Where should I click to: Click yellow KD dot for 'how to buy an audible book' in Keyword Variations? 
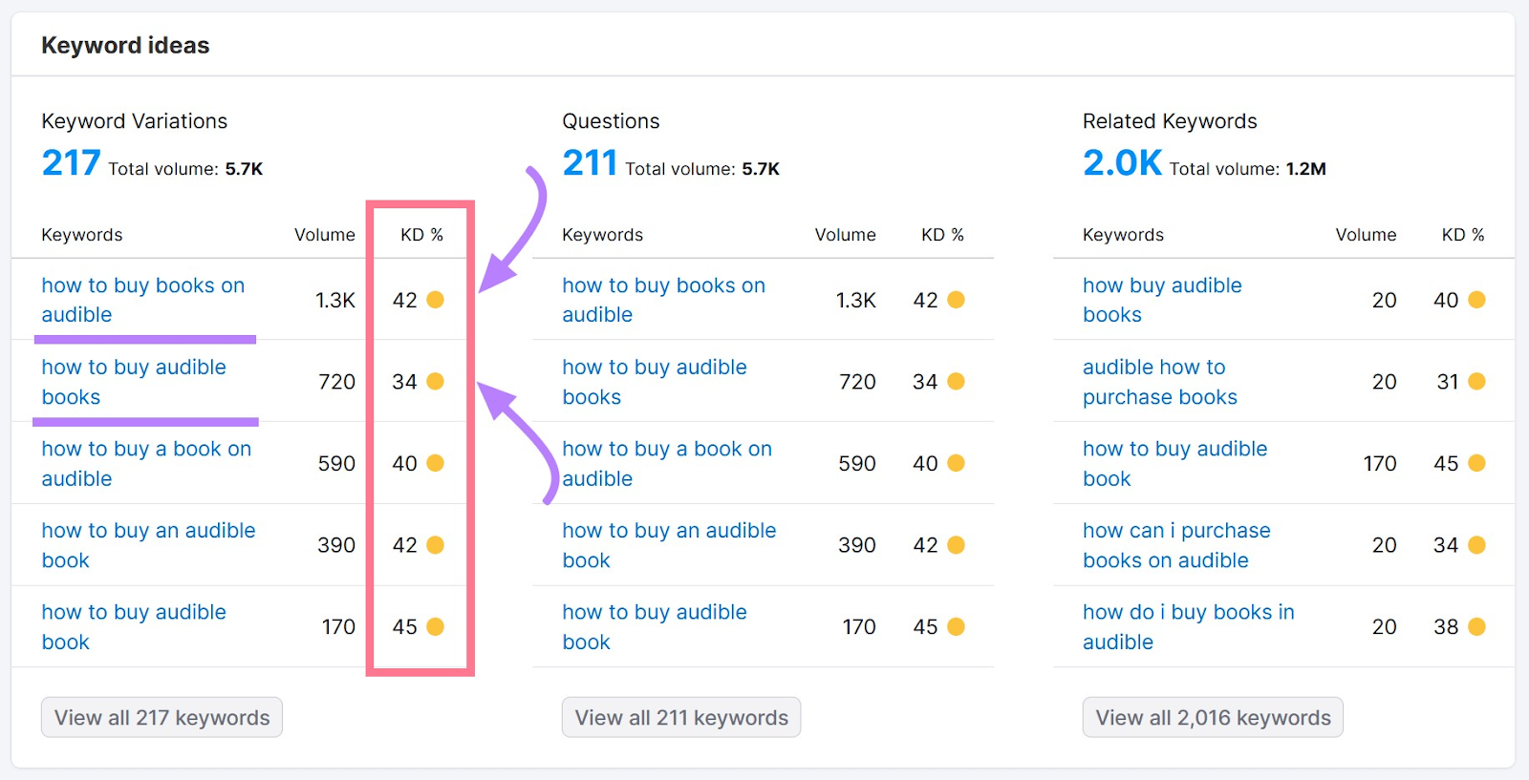[x=435, y=545]
